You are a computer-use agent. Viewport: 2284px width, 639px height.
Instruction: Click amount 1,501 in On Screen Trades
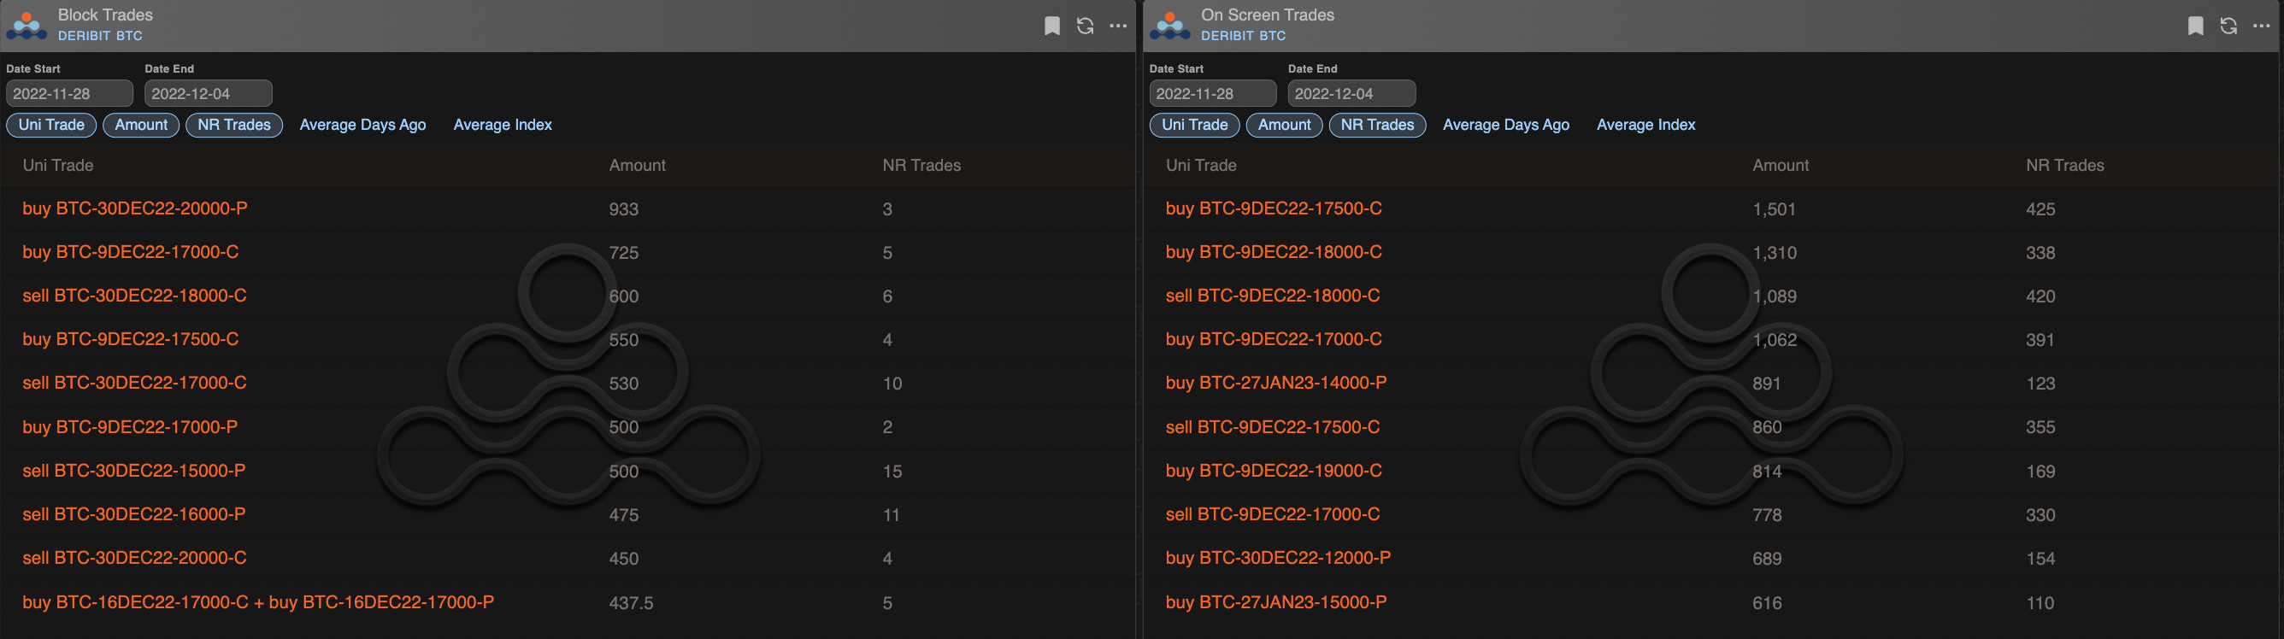(x=1774, y=209)
